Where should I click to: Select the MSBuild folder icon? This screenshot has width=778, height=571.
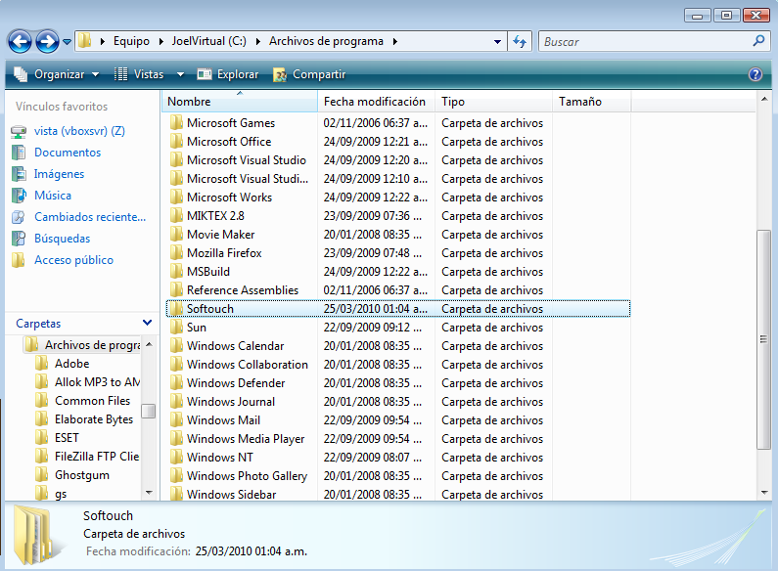tap(176, 271)
